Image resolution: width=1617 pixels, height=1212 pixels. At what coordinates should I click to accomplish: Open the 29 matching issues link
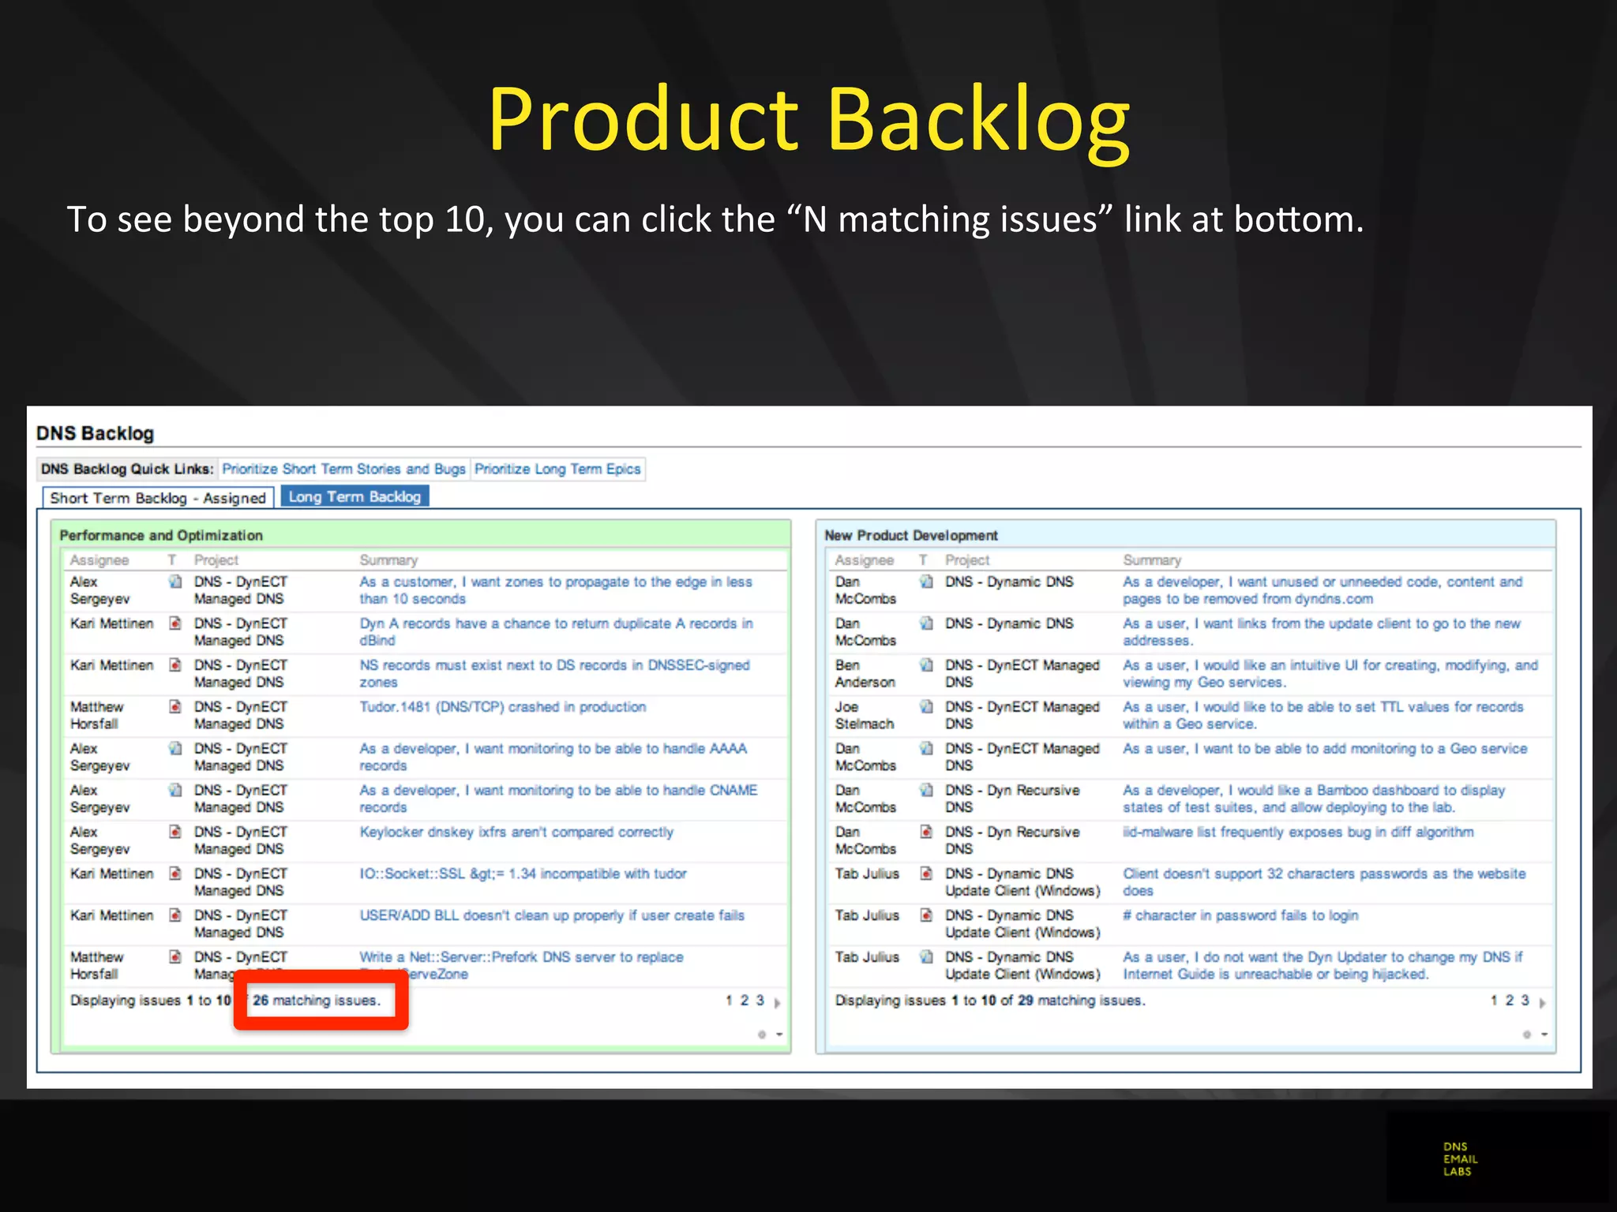click(x=1082, y=1001)
